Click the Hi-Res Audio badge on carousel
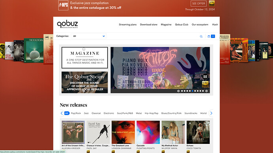 pyautogui.click(x=205, y=84)
